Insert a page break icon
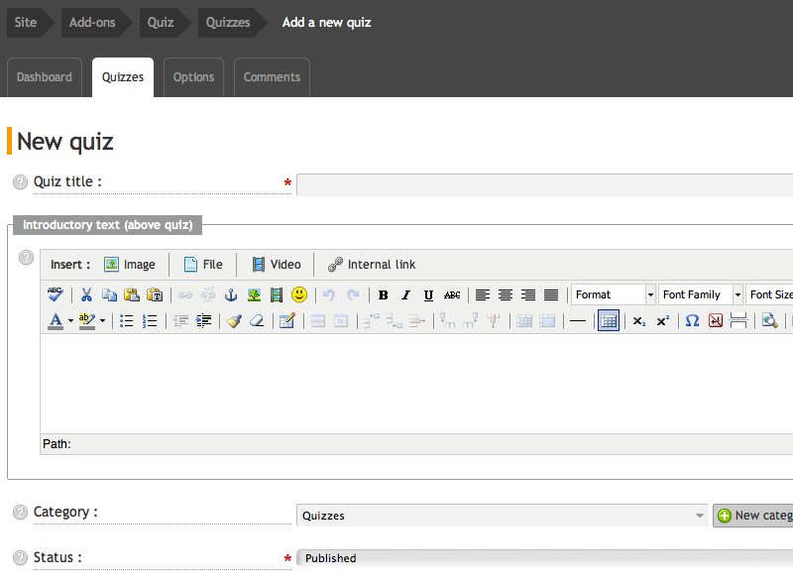This screenshot has width=793, height=585. click(x=738, y=321)
